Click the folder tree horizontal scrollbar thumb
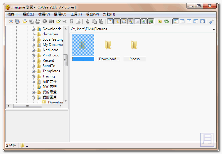This screenshot has width=222, height=154. pyautogui.click(x=28, y=106)
